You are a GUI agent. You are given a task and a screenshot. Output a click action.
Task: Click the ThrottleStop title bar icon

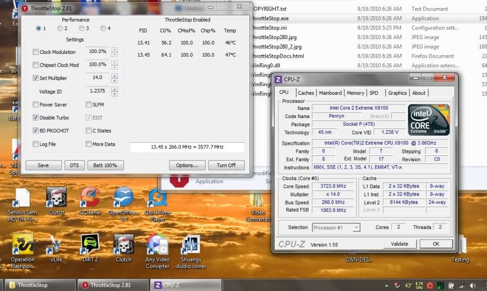click(25, 9)
